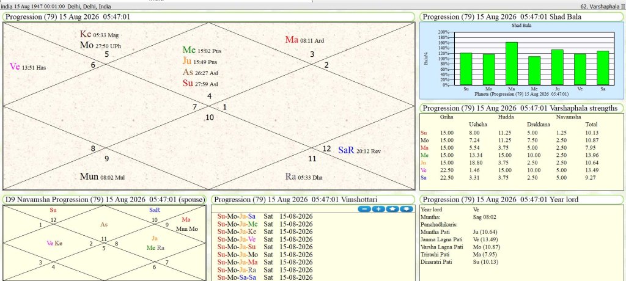Image resolution: width=626 pixels, height=281 pixels.
Task: Click the down arrow in Vimshottari panel
Action: tap(407, 209)
